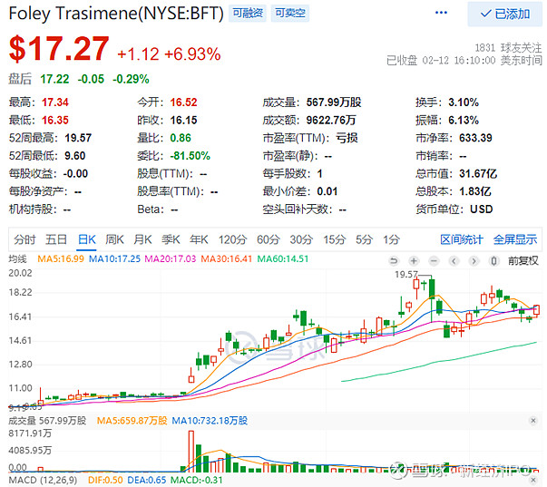This screenshot has height=487, width=547.
Task: Select the 月K chart tab
Action: pyautogui.click(x=142, y=239)
